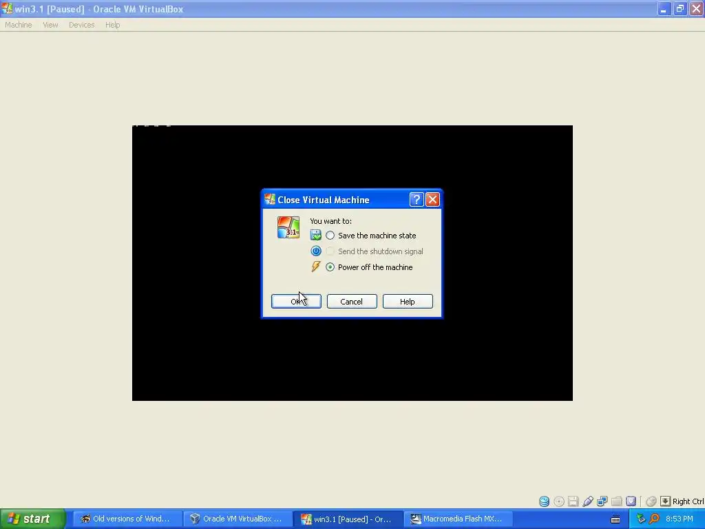Click the USB devices status icon
This screenshot has width=705, height=529.
(x=588, y=501)
